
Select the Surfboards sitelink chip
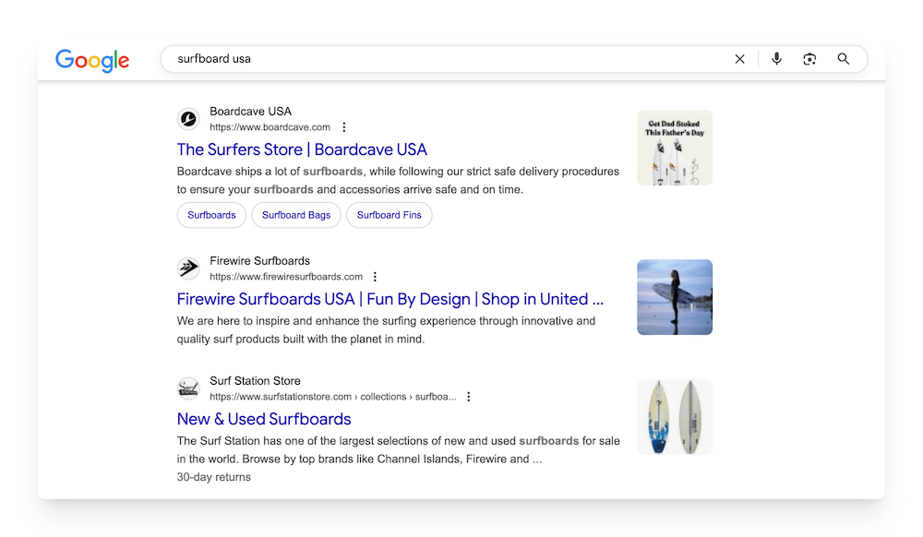[211, 215]
